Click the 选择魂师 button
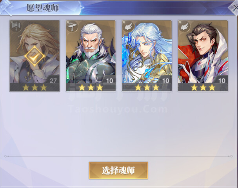 coord(118,170)
